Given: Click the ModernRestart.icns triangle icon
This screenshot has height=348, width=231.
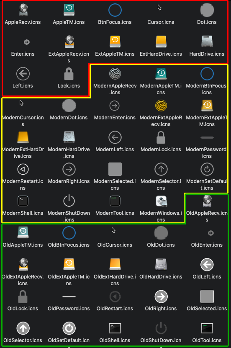Looking at the screenshot, I should pos(23,169).
